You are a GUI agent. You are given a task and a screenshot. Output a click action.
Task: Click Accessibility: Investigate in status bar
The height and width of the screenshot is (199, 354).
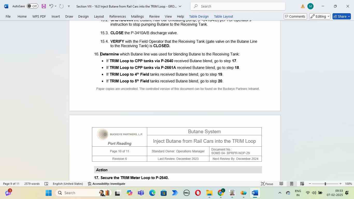click(107, 184)
